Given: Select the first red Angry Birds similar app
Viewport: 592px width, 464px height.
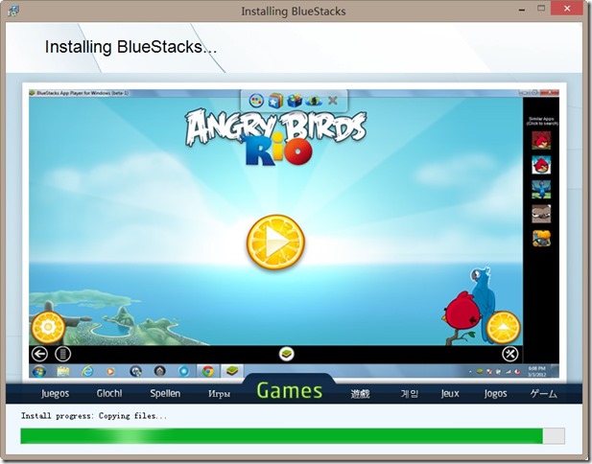Looking at the screenshot, I should click(x=541, y=140).
